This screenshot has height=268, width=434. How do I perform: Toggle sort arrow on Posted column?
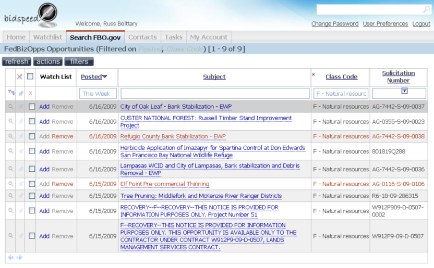(105, 76)
